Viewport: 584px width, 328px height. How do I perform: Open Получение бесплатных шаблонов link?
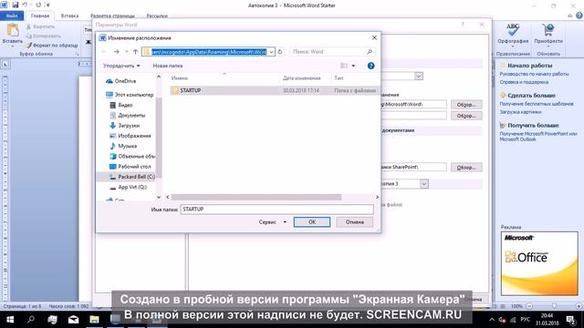[537, 104]
